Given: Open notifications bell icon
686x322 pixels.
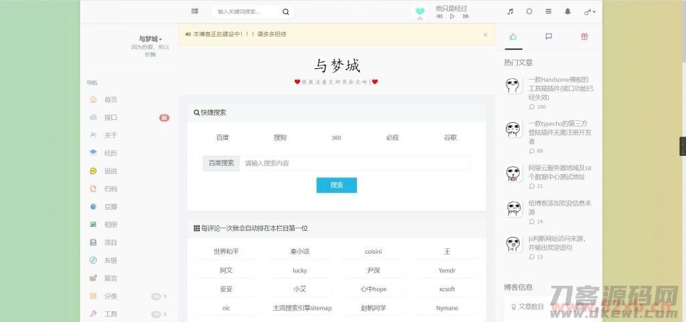Looking at the screenshot, I should [567, 12].
